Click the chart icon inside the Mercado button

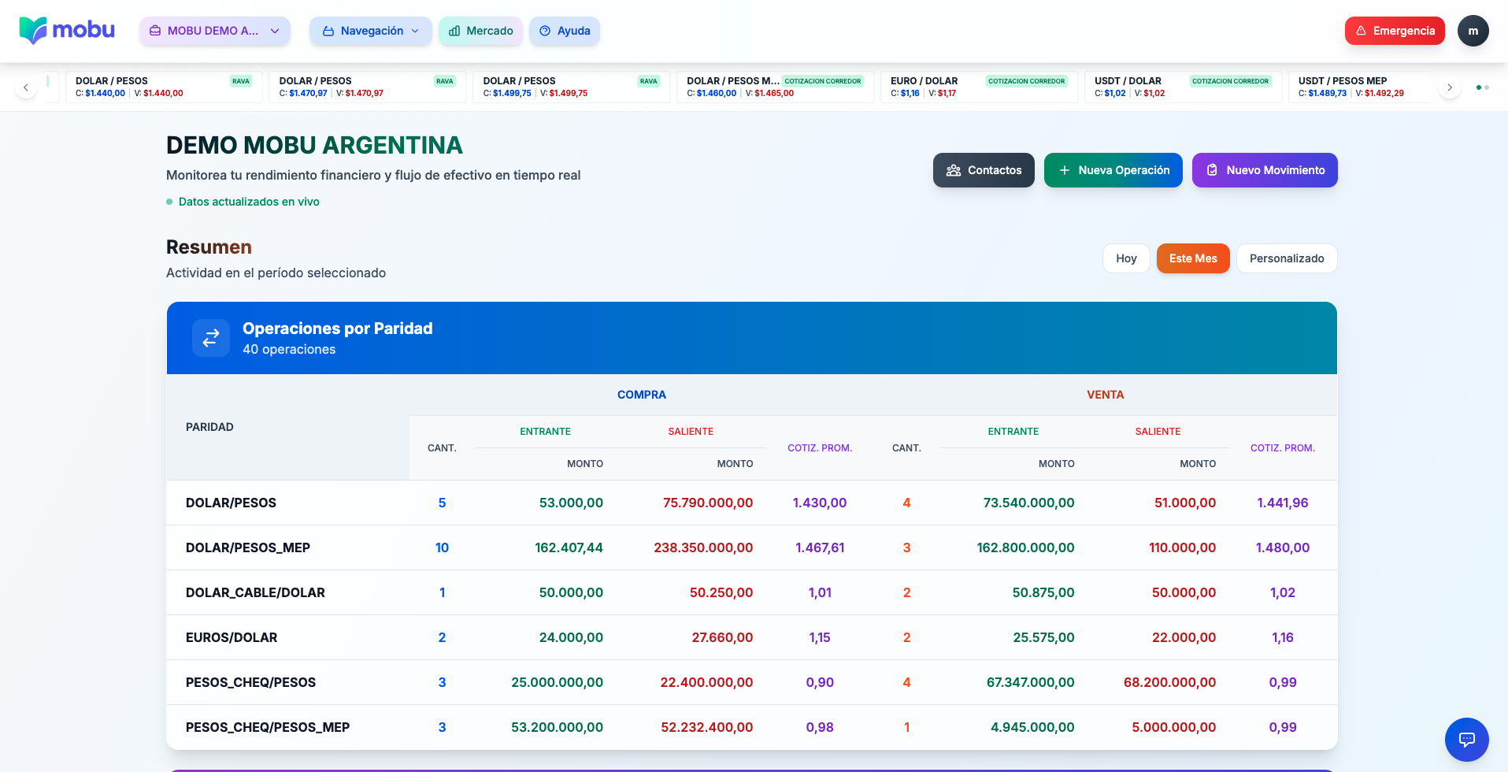[x=454, y=31]
